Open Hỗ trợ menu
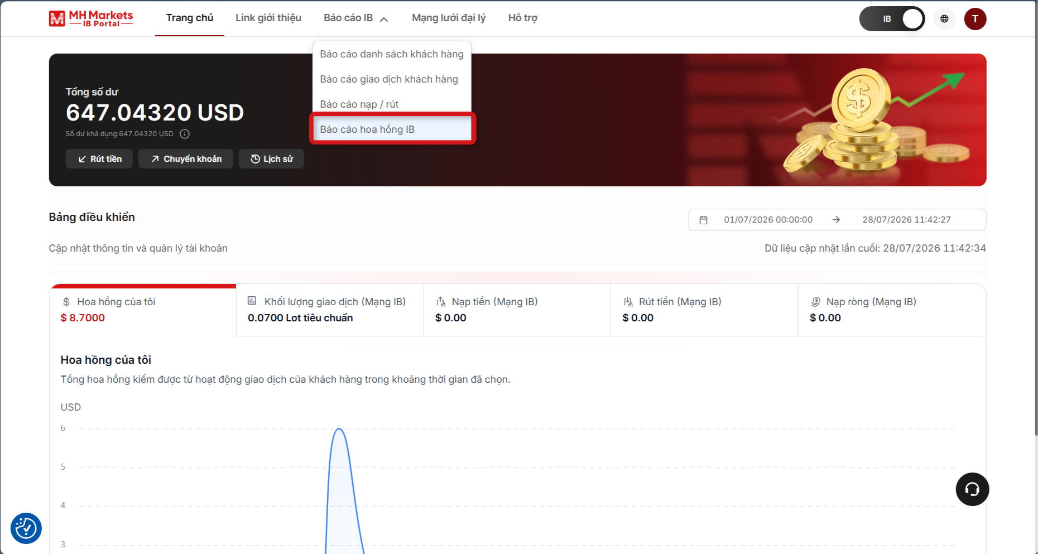Image resolution: width=1038 pixels, height=554 pixels. tap(523, 18)
